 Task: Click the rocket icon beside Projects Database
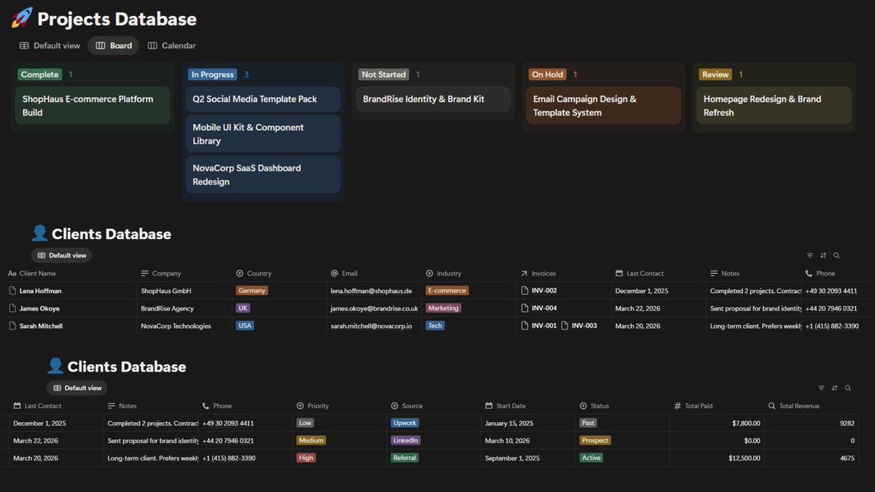pyautogui.click(x=23, y=18)
